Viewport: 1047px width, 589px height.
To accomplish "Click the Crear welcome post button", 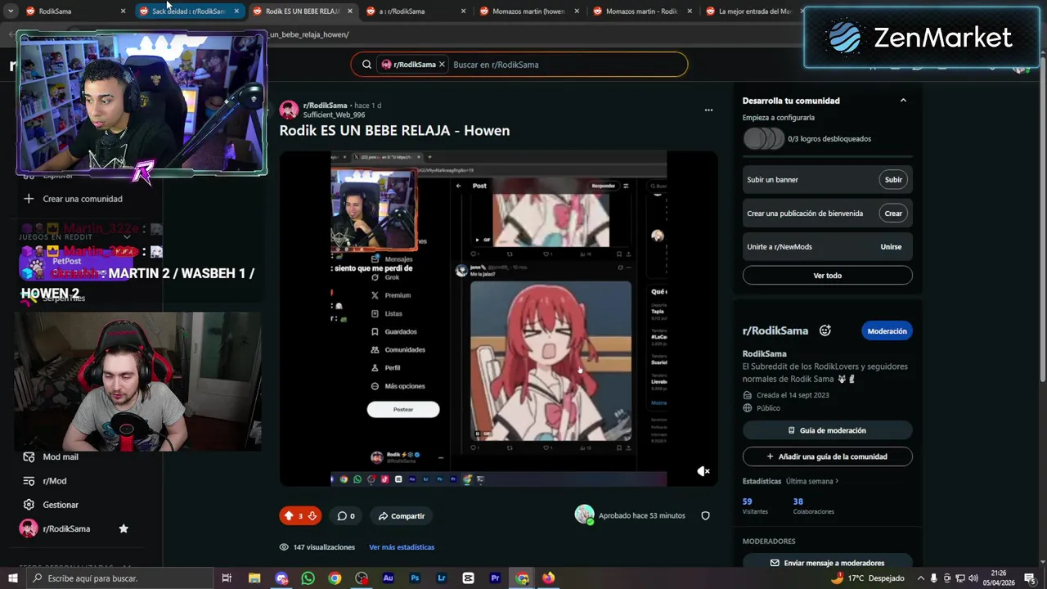I will (x=893, y=214).
